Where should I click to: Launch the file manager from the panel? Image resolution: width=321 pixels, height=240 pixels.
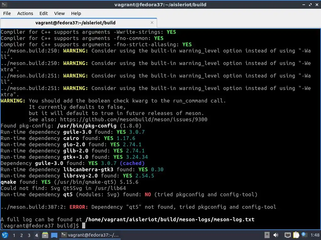[x=45, y=235]
